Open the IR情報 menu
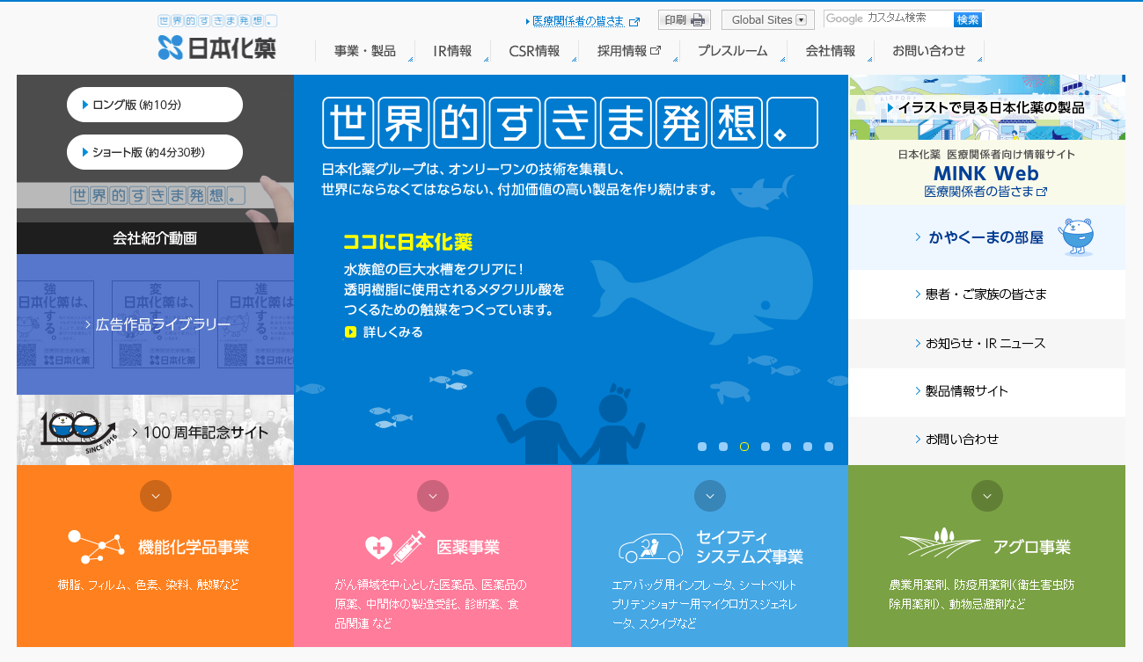Viewport: 1143px width, 662px height. pos(452,51)
